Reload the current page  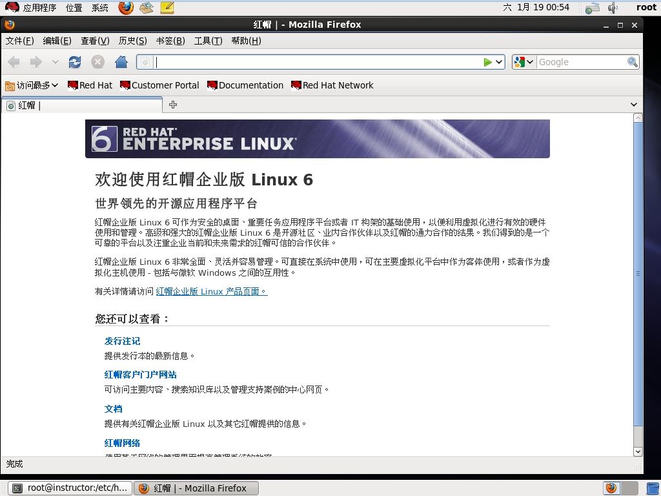75,62
